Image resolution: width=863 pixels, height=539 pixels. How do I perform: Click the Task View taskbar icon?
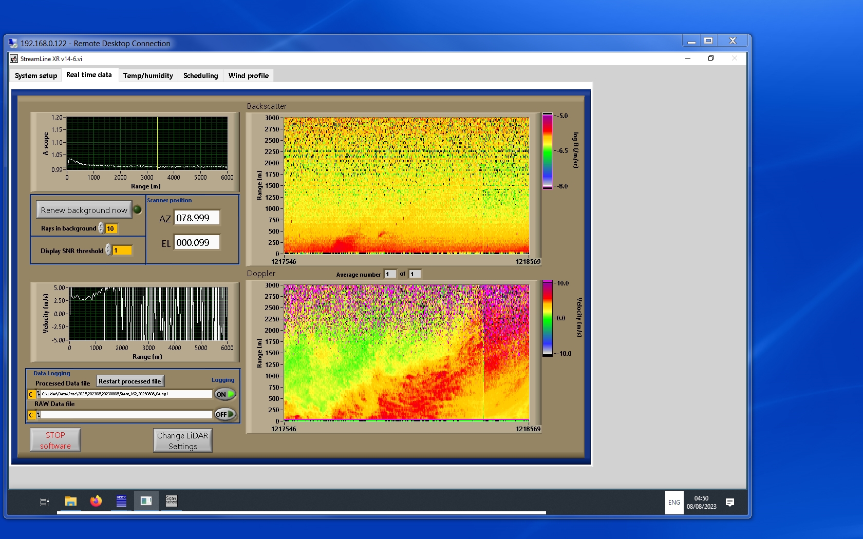[45, 502]
